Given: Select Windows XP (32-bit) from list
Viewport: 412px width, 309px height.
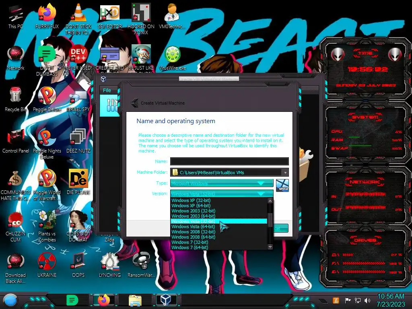Looking at the screenshot, I should 218,200.
